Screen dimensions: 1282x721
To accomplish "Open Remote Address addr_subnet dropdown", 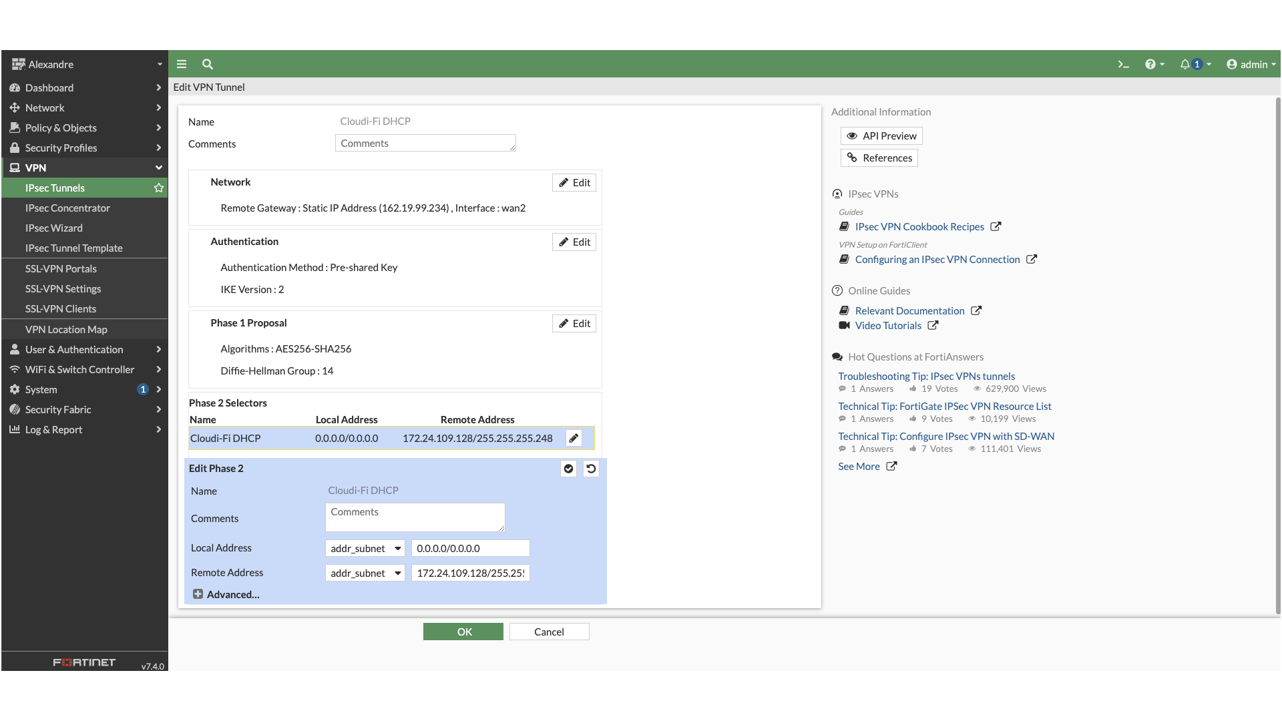I will pos(365,573).
